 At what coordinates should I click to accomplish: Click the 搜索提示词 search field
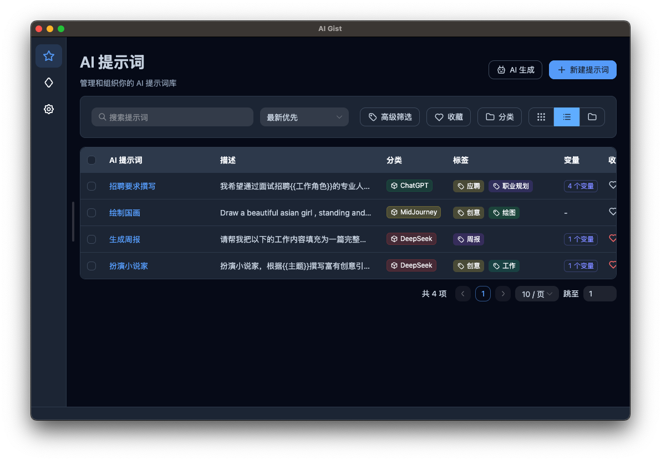click(x=172, y=117)
